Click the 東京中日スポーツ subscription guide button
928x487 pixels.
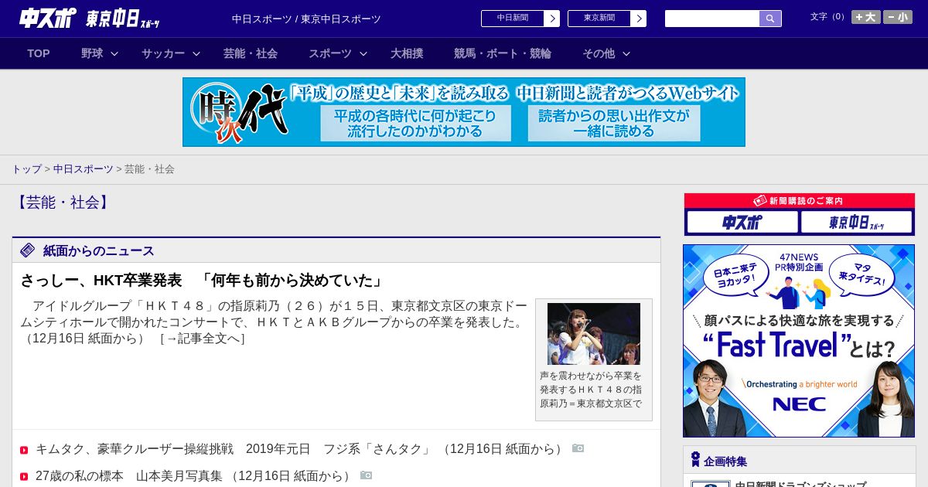[x=856, y=222]
